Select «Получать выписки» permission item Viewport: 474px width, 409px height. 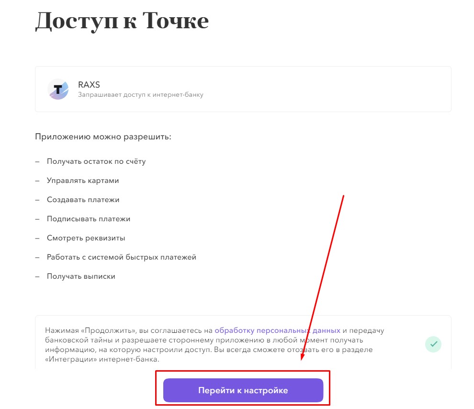[x=80, y=276]
